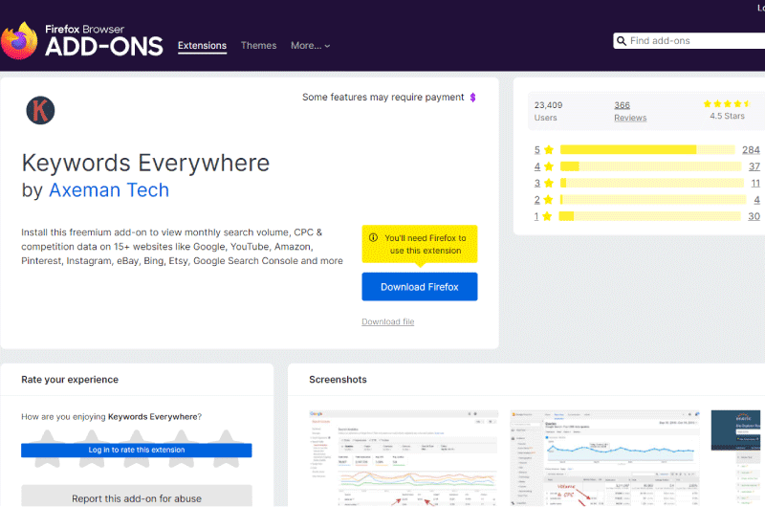Click the 5-star rating bar
Image resolution: width=765 pixels, height=507 pixels.
click(x=647, y=150)
